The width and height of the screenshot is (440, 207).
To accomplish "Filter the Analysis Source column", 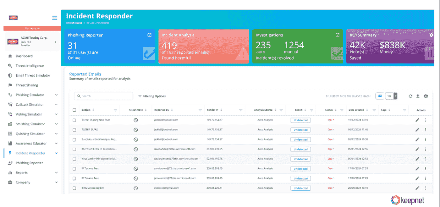I will 281,110.
